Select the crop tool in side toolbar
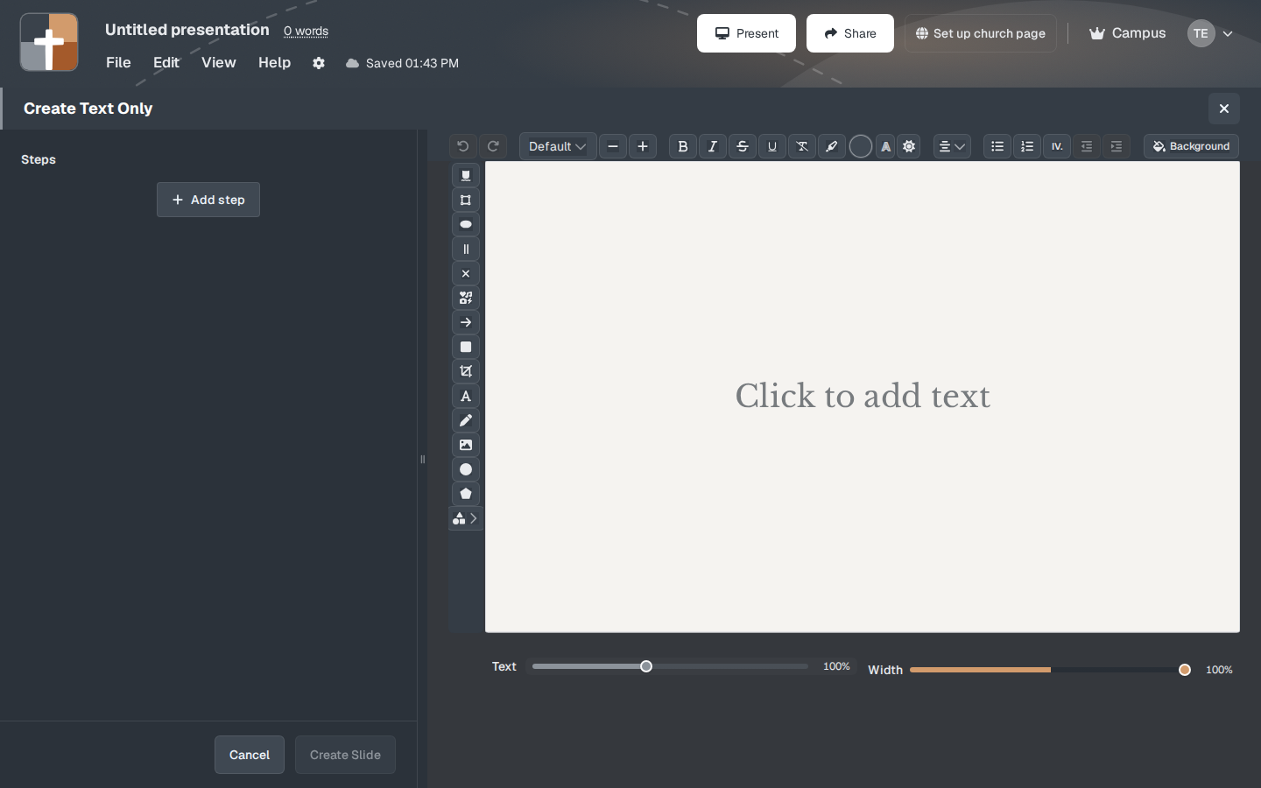1261x788 pixels. pos(466,371)
